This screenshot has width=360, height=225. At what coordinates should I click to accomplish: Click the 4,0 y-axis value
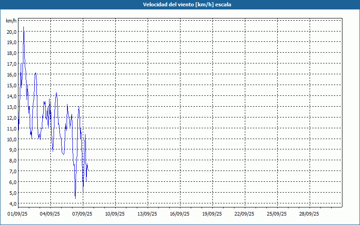(x=13, y=204)
